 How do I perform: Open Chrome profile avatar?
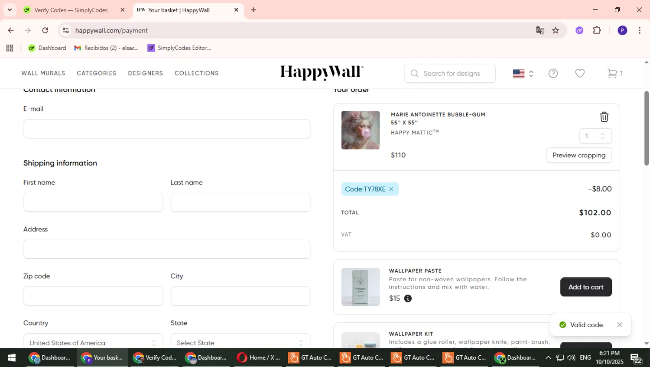(x=622, y=30)
